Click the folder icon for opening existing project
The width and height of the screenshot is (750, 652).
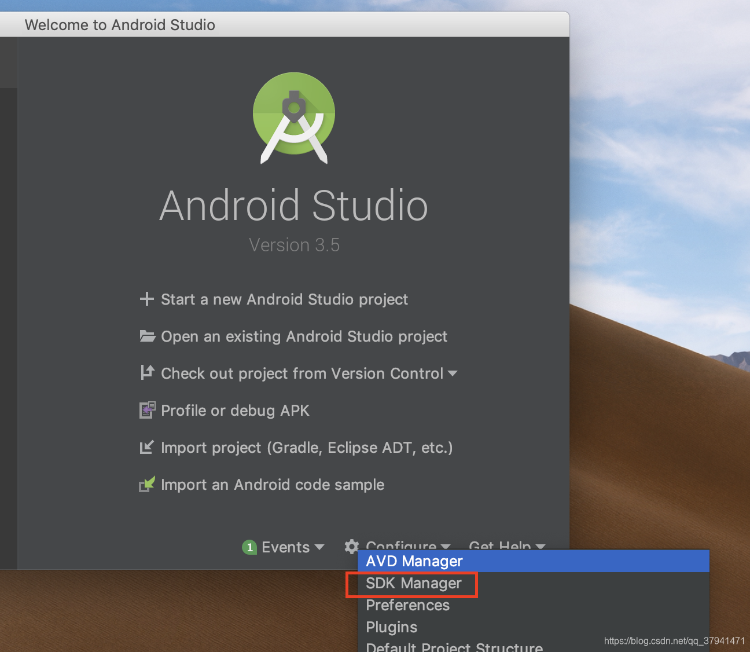tap(148, 336)
